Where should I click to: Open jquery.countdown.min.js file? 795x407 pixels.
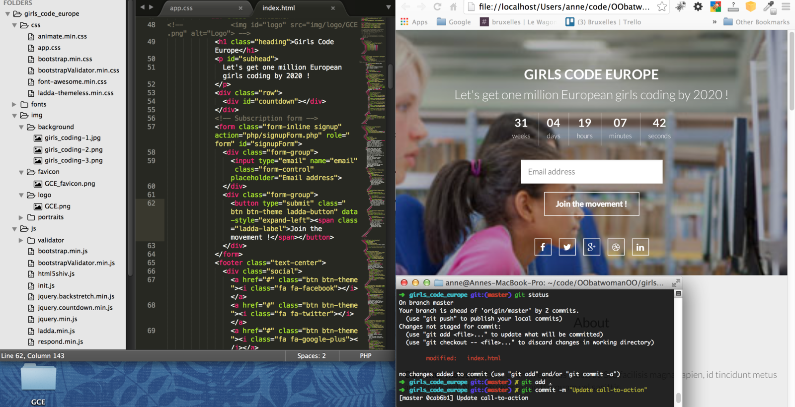(76, 308)
